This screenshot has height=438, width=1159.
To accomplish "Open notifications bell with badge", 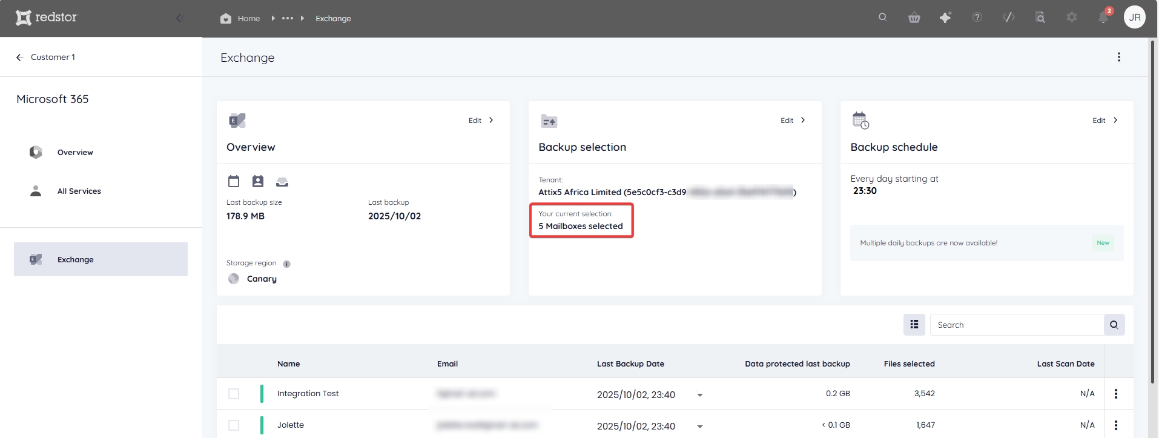I will point(1104,16).
